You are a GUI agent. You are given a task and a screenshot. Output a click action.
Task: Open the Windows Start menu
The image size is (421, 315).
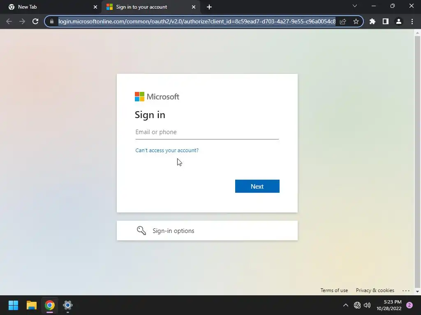(x=13, y=305)
